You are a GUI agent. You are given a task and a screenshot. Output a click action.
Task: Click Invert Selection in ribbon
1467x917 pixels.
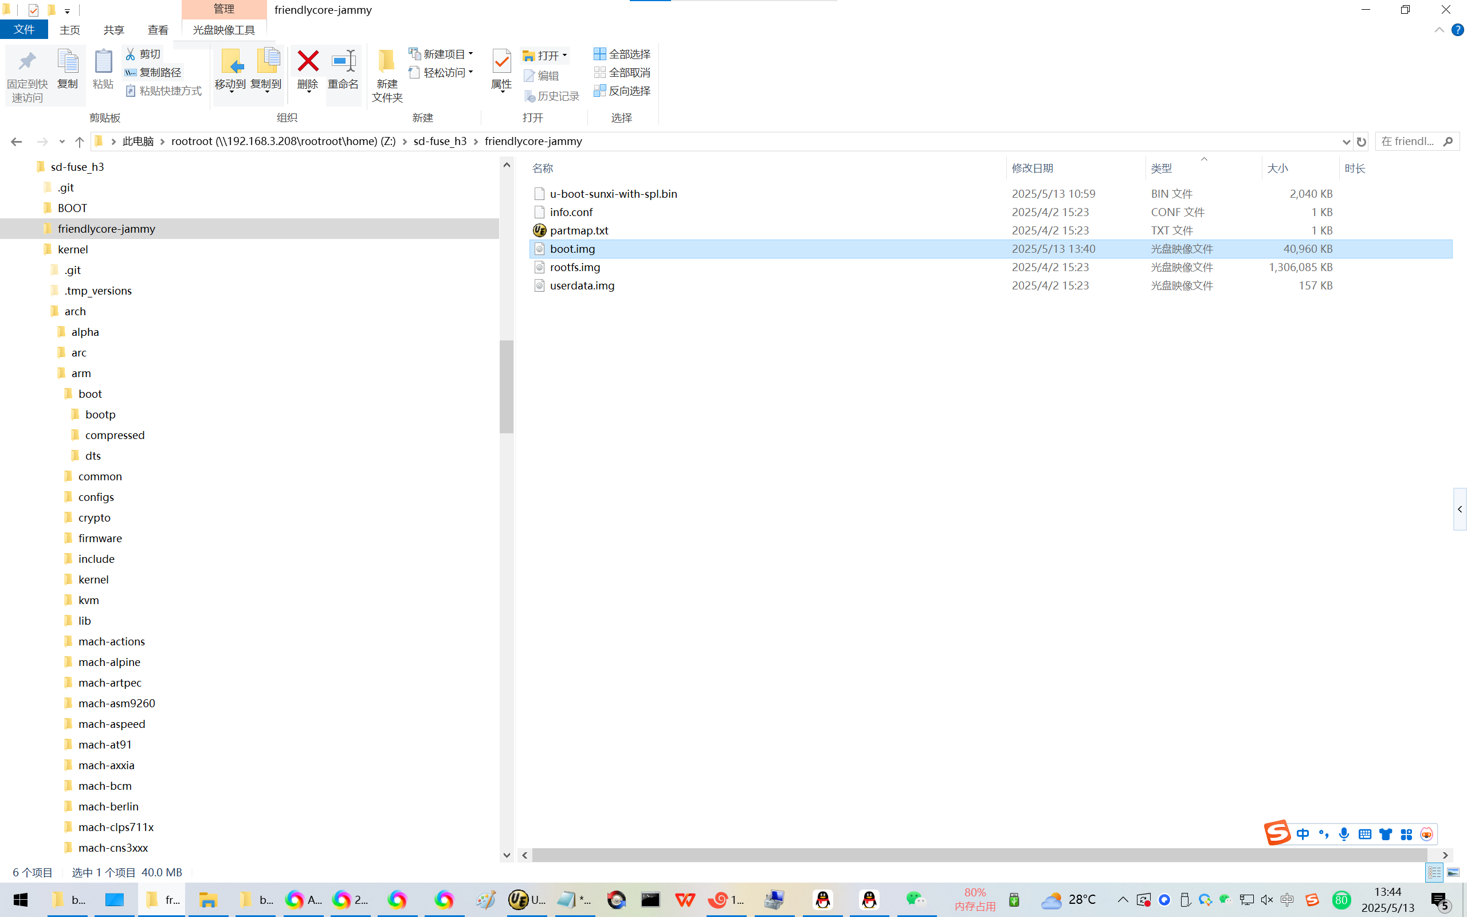[x=622, y=91]
